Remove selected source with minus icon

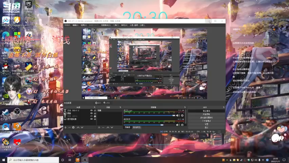69,128
